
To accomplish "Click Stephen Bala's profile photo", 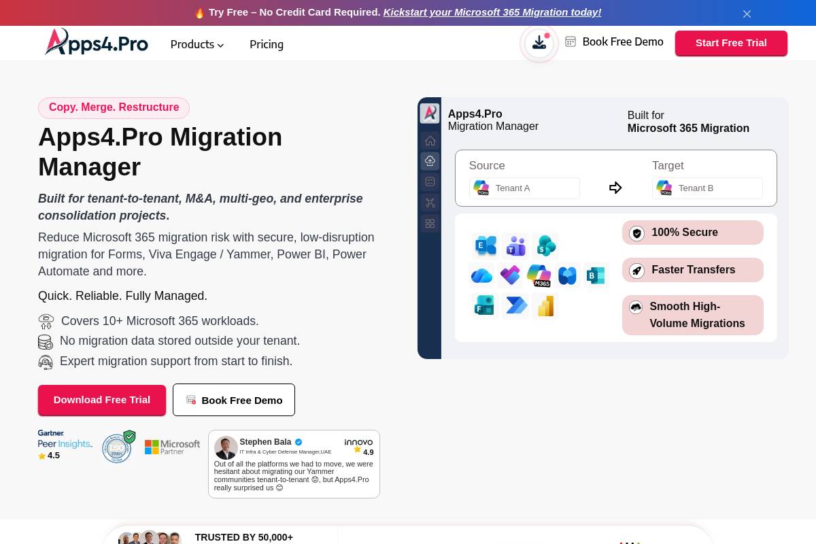I will tap(226, 447).
